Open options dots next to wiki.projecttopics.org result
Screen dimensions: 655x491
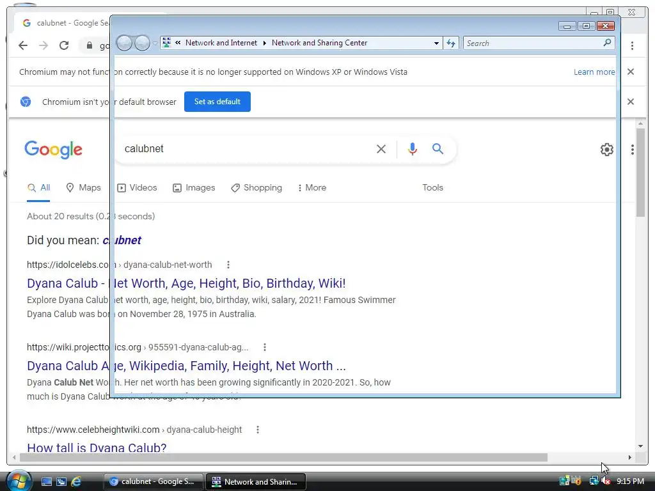264,347
